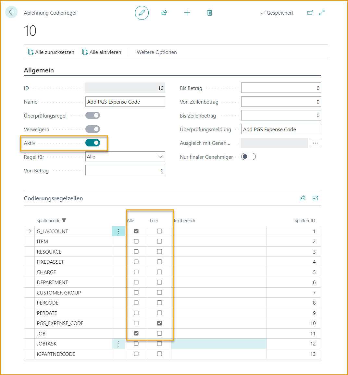Viewport: 348px width, 375px height.
Task: Click the Name input field
Action: coord(125,102)
